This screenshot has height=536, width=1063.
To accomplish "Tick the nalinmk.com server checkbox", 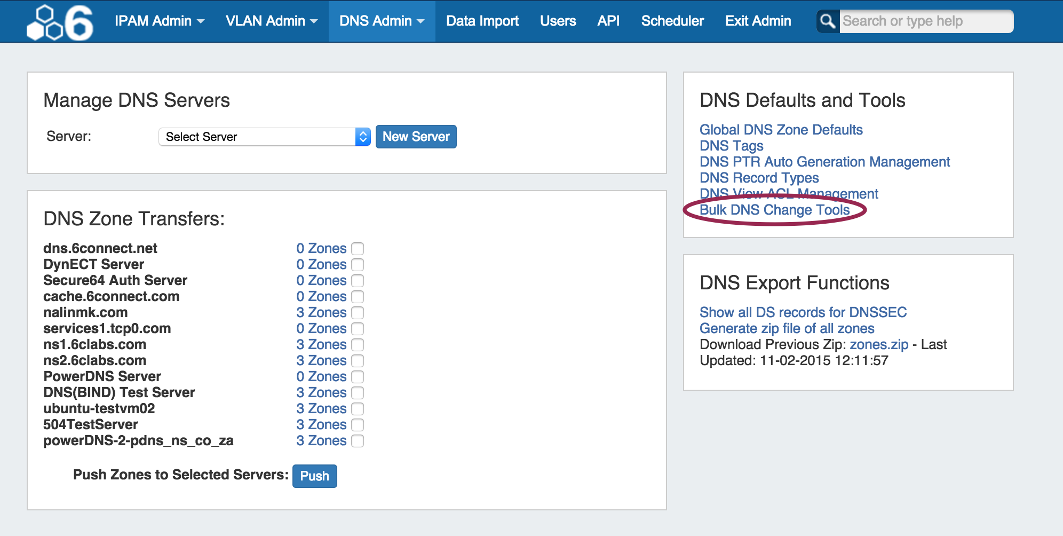I will tap(358, 313).
